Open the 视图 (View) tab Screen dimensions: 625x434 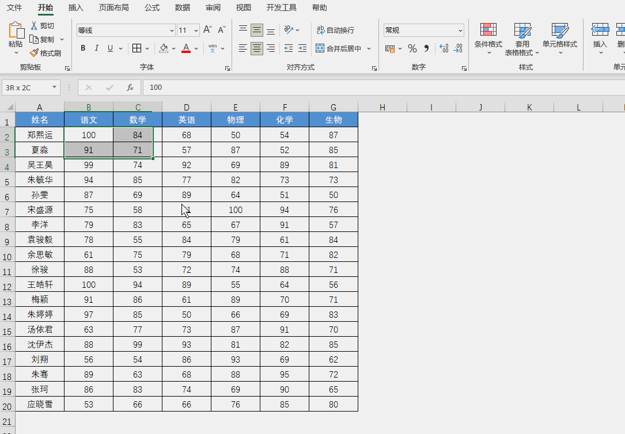coord(244,7)
